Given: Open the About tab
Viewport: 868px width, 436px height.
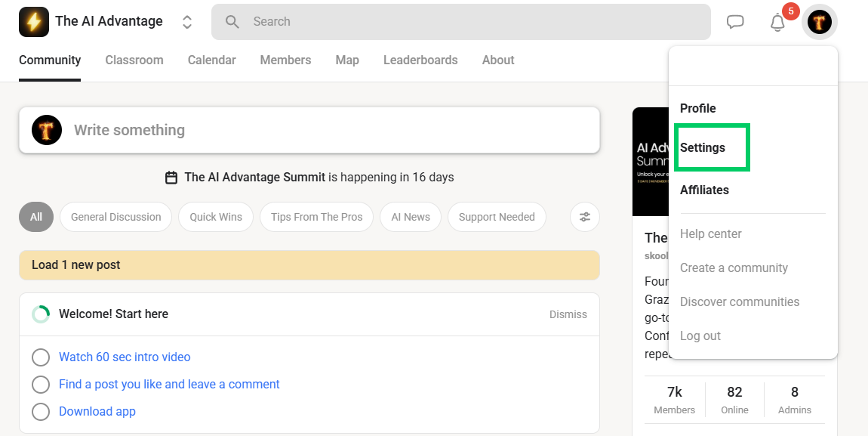Looking at the screenshot, I should pyautogui.click(x=498, y=60).
